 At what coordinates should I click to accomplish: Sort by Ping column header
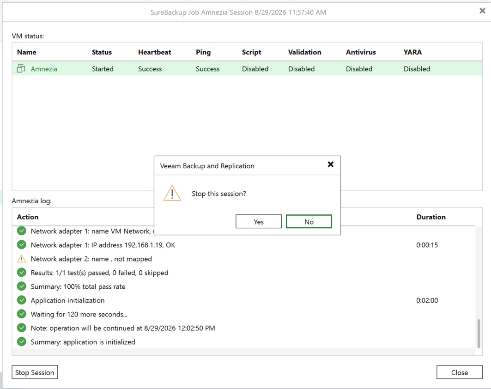coord(203,52)
